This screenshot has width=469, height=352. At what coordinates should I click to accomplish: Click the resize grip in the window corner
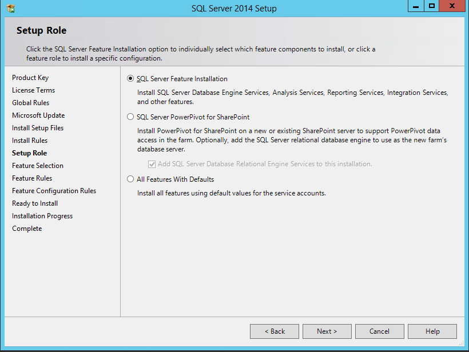tap(462, 343)
